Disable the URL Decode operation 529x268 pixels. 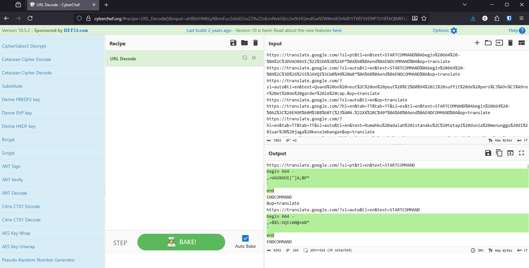(245, 58)
